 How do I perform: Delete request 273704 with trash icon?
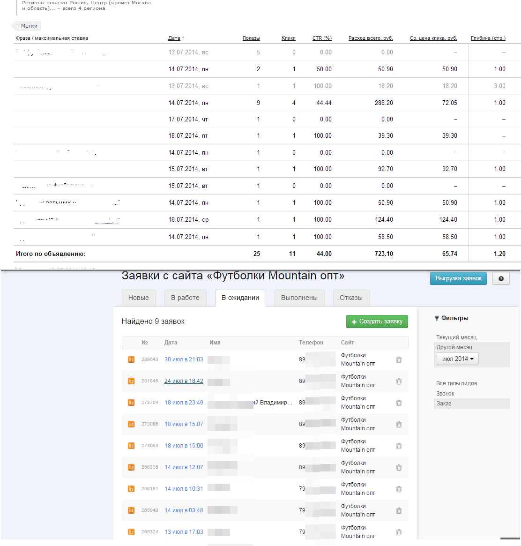[x=399, y=403]
